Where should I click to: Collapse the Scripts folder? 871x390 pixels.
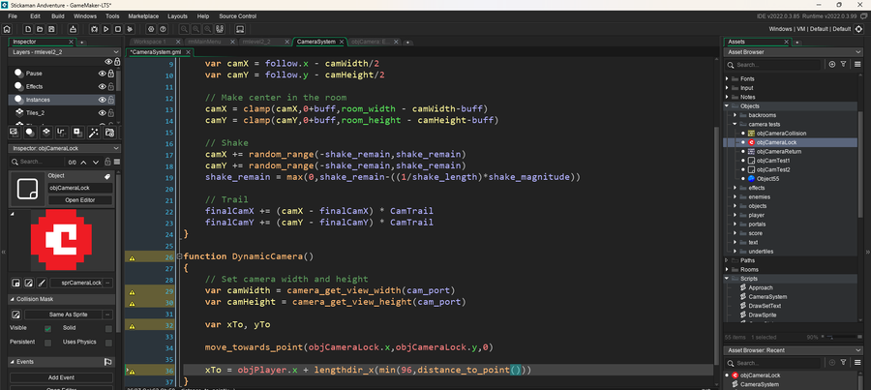click(x=727, y=279)
